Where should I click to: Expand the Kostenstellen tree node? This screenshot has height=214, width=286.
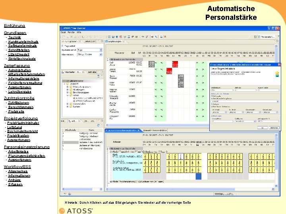(68, 104)
